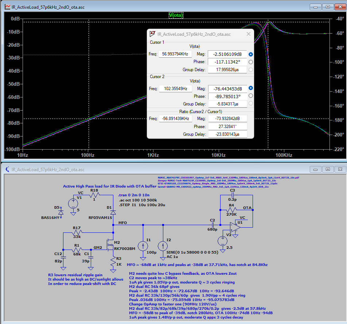
Task: Click the R4 270K feedback resistor
Action: pos(232,210)
